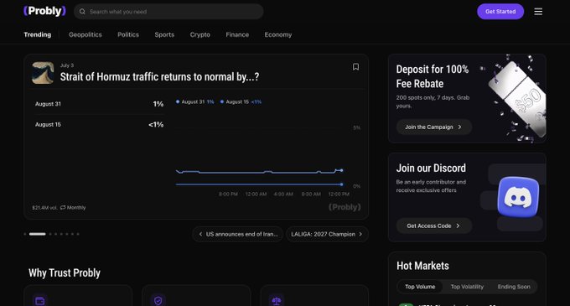570x306 pixels.
Task: Click the chevron in Join the Campaign
Action: coord(459,127)
